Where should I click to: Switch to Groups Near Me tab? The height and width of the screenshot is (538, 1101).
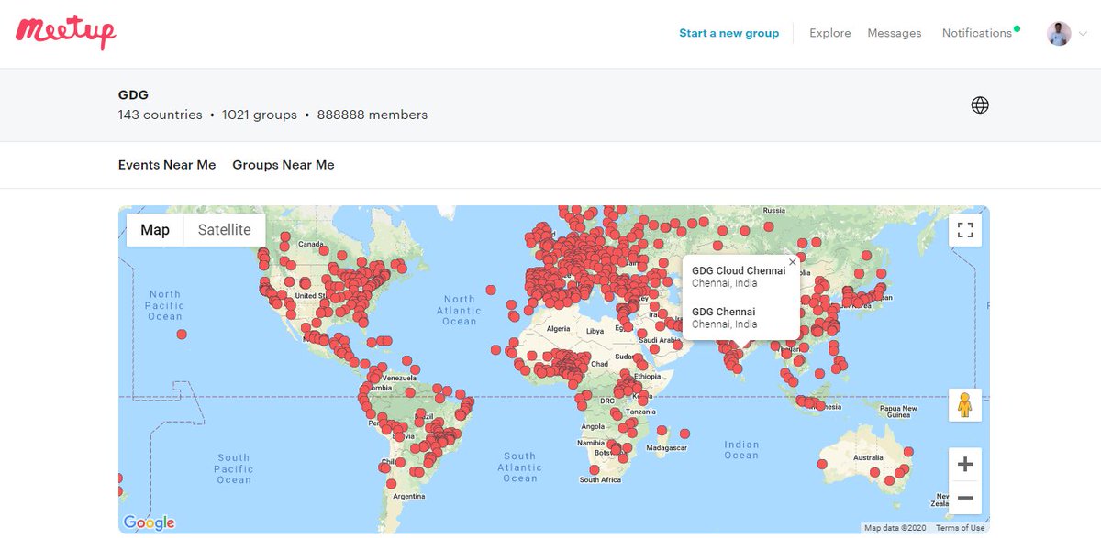tap(284, 165)
